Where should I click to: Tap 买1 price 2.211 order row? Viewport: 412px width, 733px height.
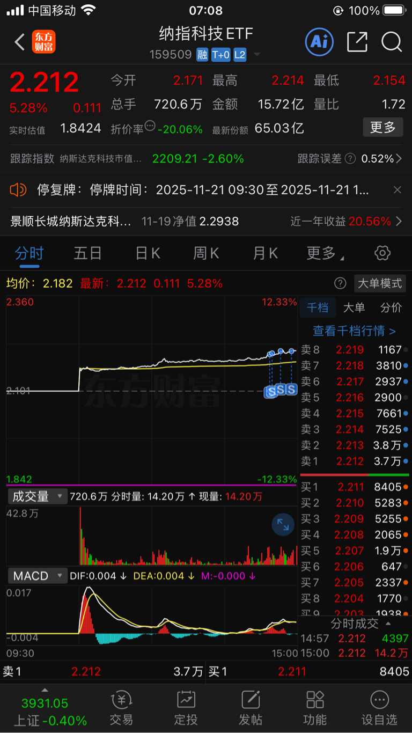pyautogui.click(x=354, y=487)
